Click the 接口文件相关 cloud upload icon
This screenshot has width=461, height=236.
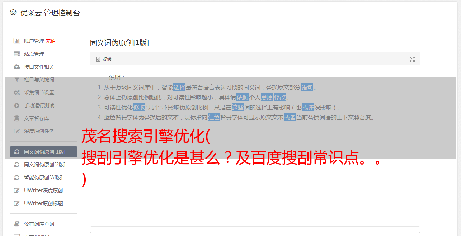[17, 67]
